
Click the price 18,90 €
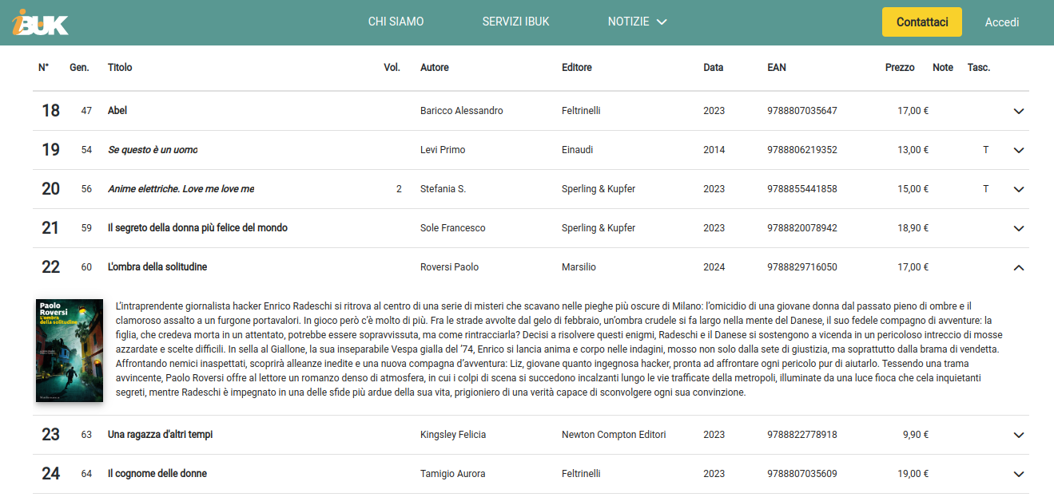point(913,228)
